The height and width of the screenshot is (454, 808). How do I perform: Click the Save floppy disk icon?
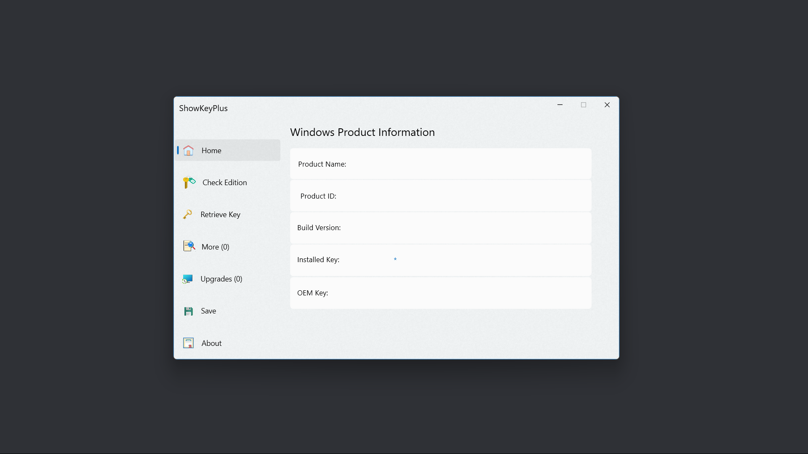[188, 311]
